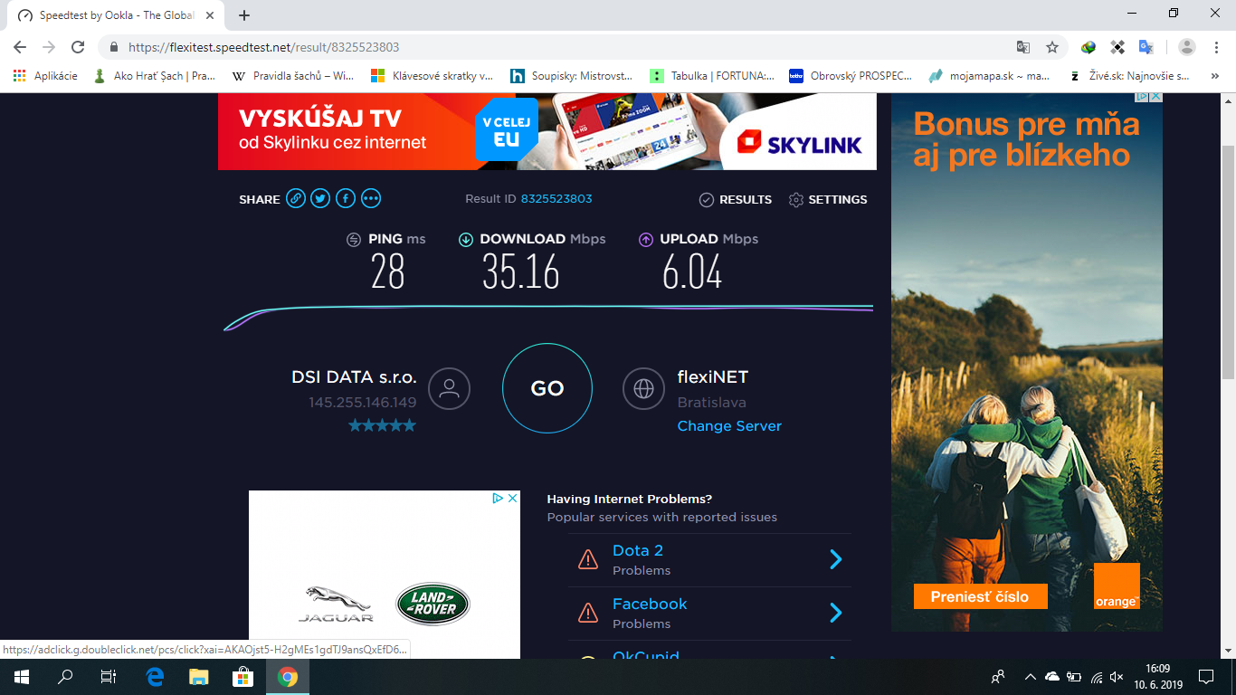Click the Chrome icon in the taskbar
The image size is (1236, 695).
point(288,677)
